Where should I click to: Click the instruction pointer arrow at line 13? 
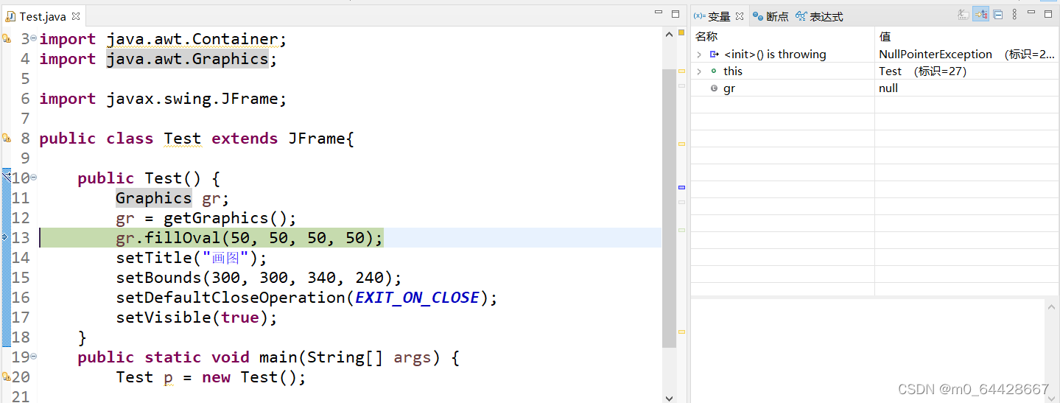tap(6, 237)
